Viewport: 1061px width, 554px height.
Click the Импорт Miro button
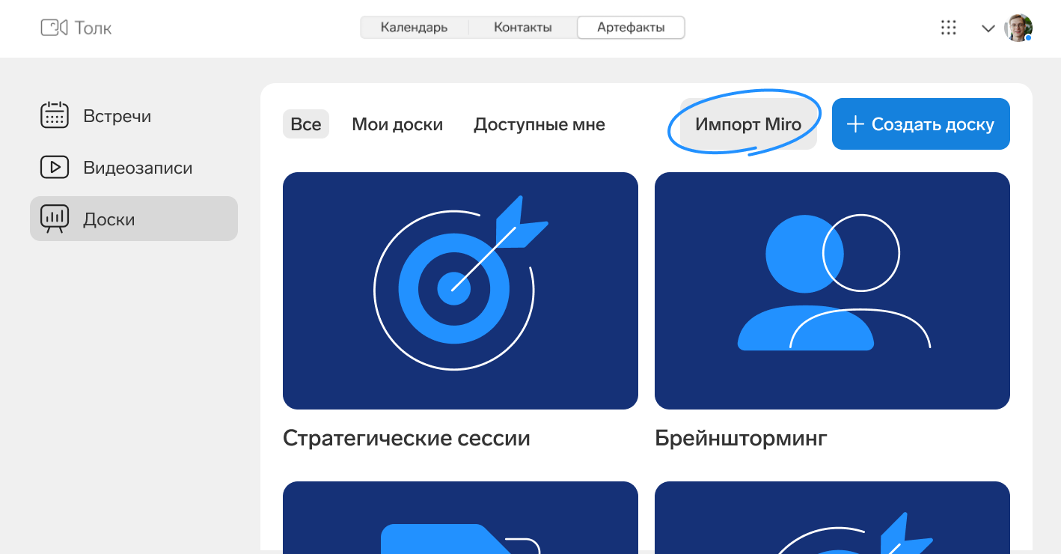pyautogui.click(x=748, y=124)
